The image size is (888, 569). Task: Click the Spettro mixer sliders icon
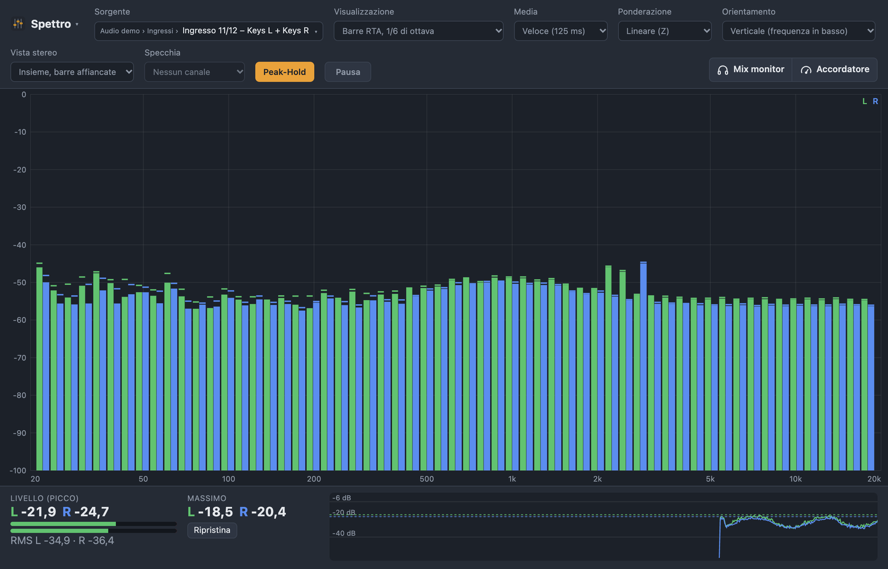click(x=18, y=24)
